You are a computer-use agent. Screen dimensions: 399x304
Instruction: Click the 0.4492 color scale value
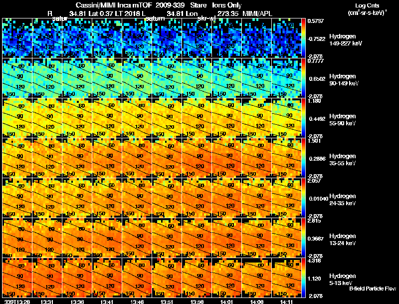click(317, 119)
